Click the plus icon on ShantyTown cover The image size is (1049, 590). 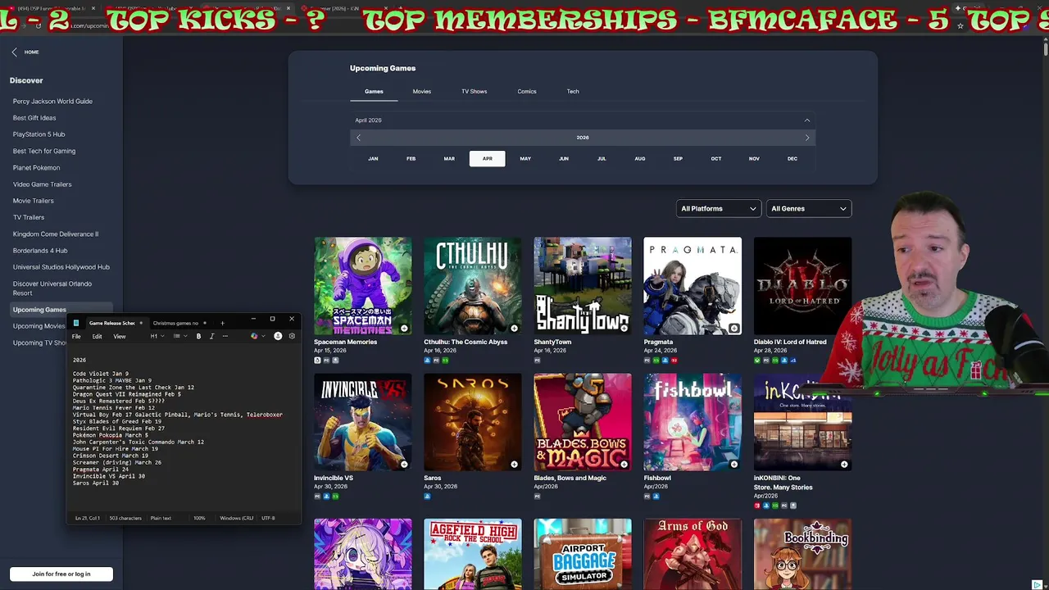tap(624, 329)
